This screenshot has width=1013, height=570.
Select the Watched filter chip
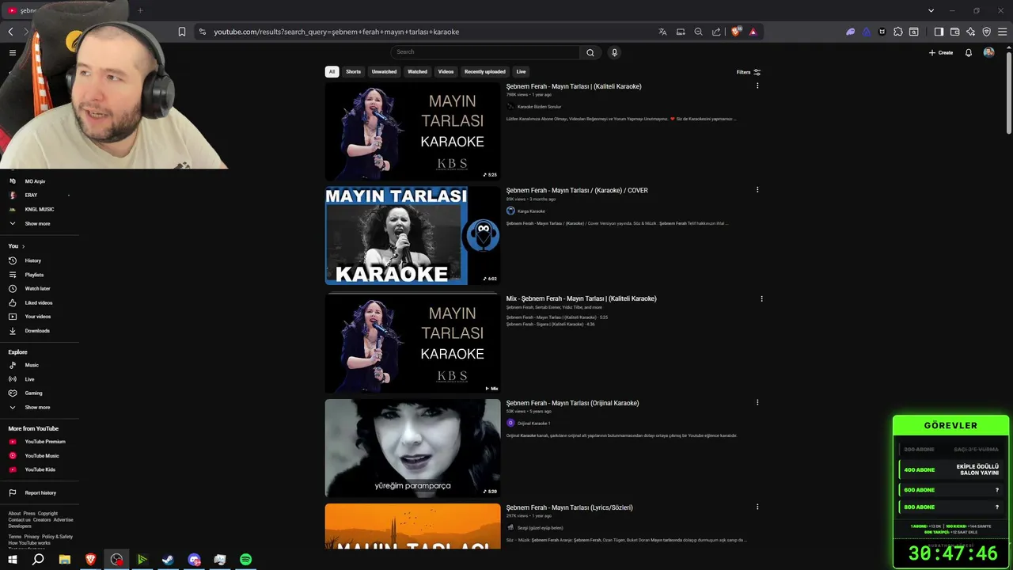[x=417, y=72]
